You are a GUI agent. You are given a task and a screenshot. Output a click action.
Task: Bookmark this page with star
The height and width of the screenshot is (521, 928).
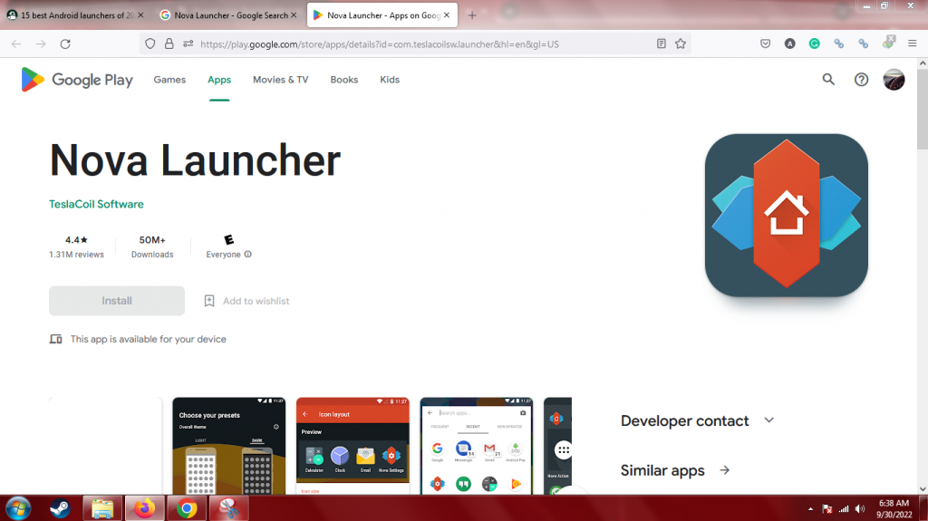[681, 43]
